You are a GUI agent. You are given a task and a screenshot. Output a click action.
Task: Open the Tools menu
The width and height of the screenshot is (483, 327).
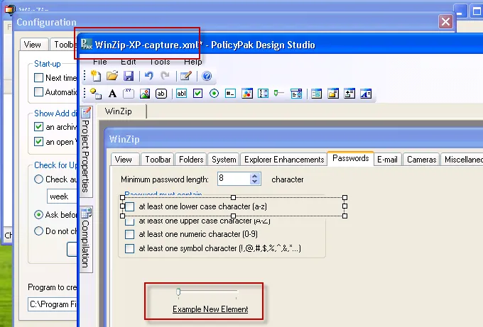pyautogui.click(x=160, y=62)
